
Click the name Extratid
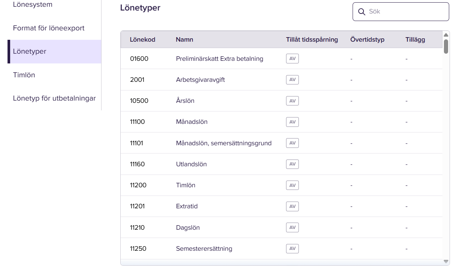(187, 206)
